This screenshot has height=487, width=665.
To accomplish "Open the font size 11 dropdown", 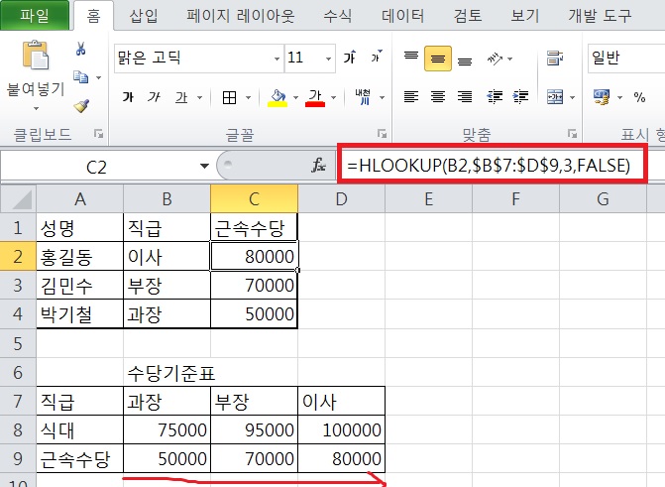I will tap(329, 59).
